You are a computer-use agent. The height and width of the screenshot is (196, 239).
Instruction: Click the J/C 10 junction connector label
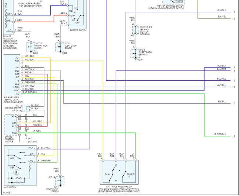pyautogui.click(x=19, y=106)
